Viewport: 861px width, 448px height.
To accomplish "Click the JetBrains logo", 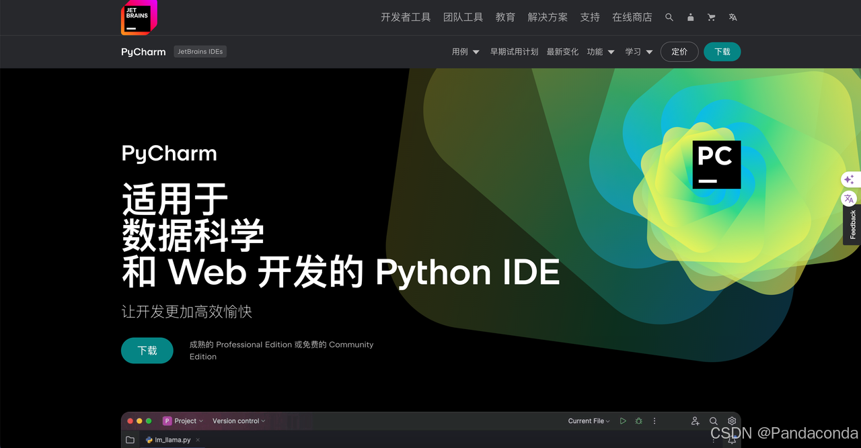I will pos(139,17).
